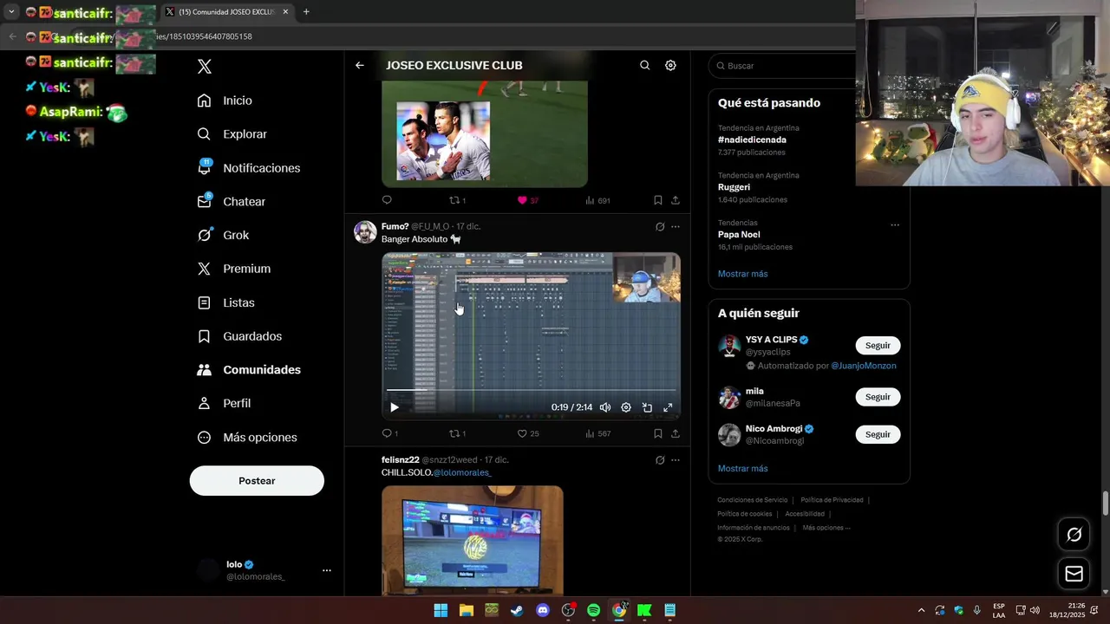
Task: Open the browser tab list dropdown arrow
Action: [11, 12]
